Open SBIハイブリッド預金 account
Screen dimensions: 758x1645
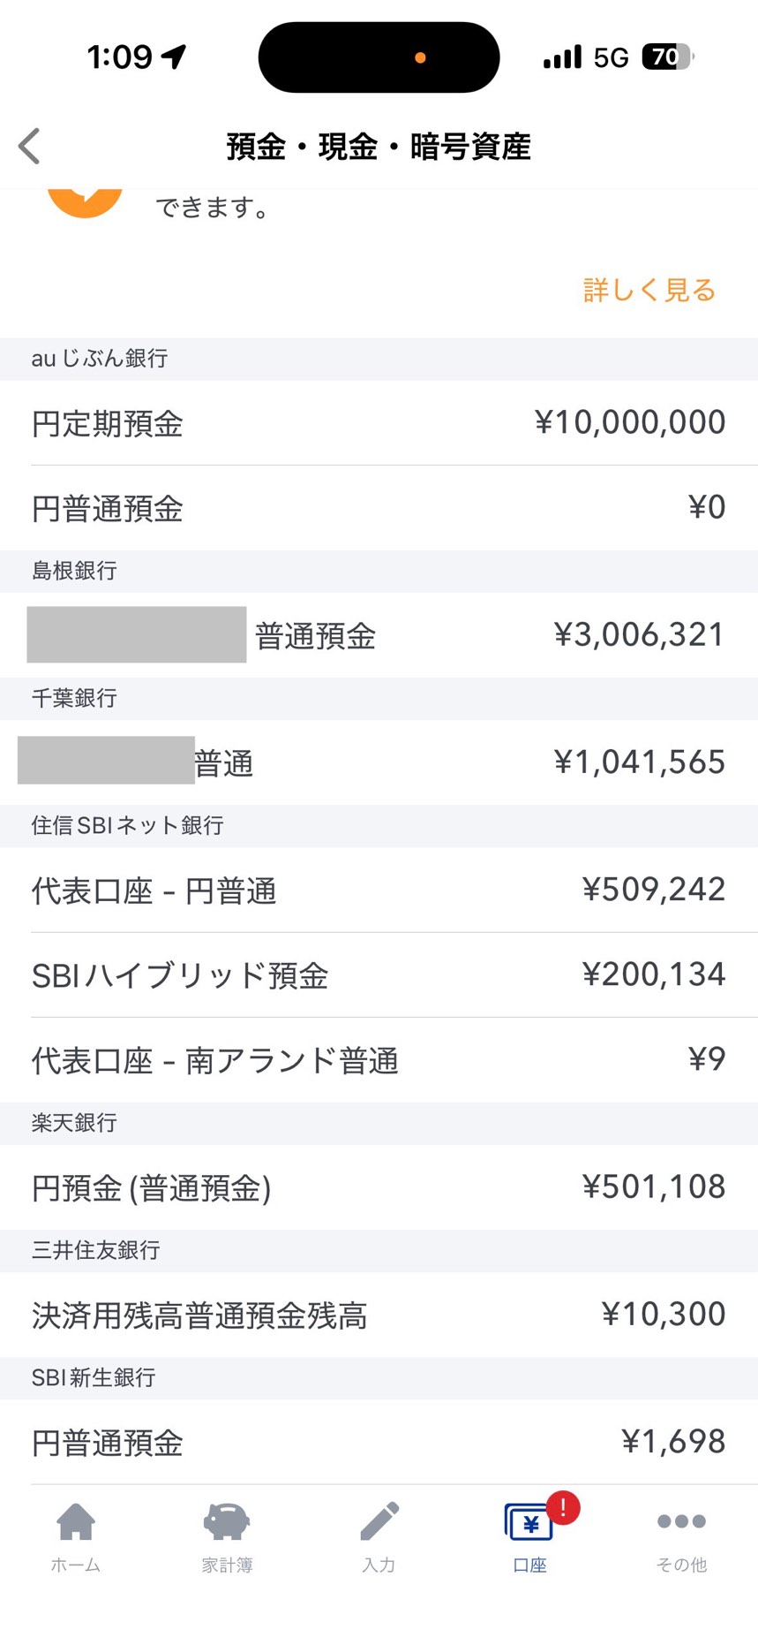tap(379, 974)
